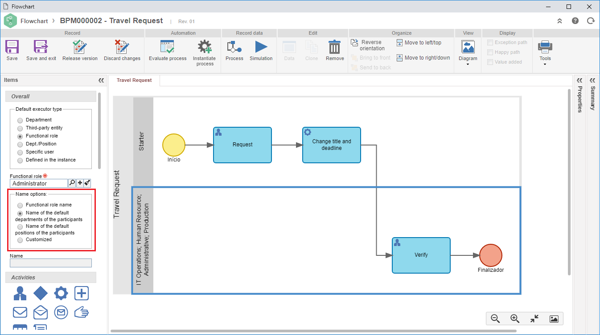The width and height of the screenshot is (600, 335).
Task: Open the Evaluate process tool
Action: [168, 47]
